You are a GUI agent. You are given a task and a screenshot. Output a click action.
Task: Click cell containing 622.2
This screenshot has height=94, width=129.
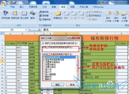tap(22, 61)
